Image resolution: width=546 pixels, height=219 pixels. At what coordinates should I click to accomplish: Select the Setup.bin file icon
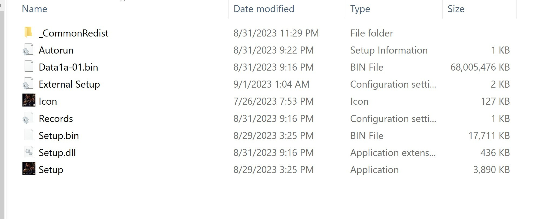click(29, 135)
